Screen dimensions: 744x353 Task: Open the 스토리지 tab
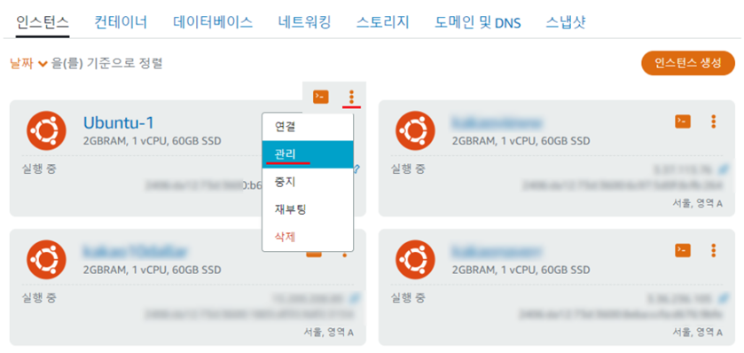(382, 22)
